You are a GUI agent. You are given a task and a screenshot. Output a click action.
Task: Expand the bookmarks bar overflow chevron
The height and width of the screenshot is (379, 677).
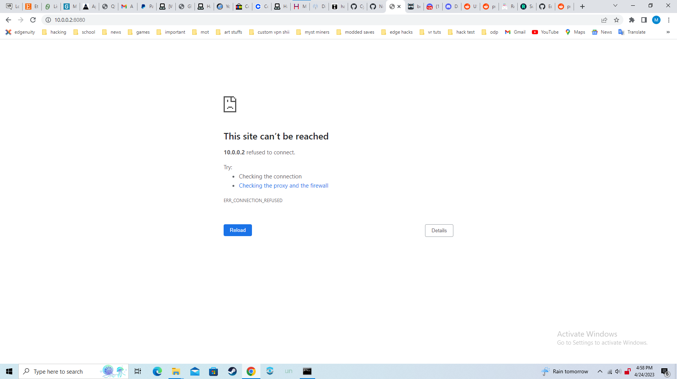(668, 32)
